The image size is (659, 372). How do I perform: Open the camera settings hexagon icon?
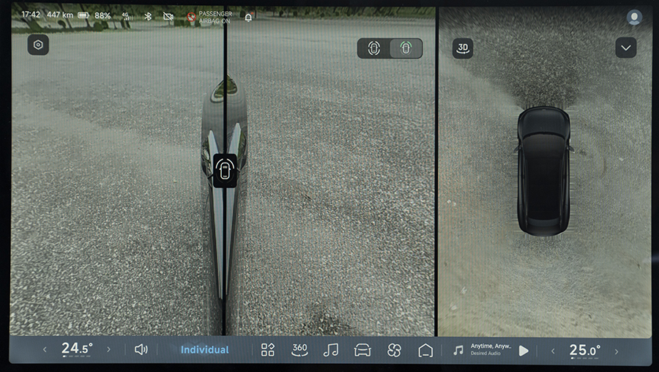click(x=38, y=45)
